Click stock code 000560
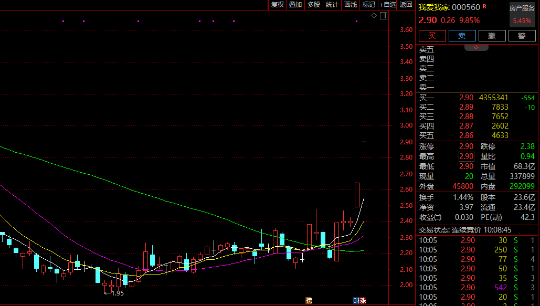The width and height of the screenshot is (540, 306). [466, 7]
